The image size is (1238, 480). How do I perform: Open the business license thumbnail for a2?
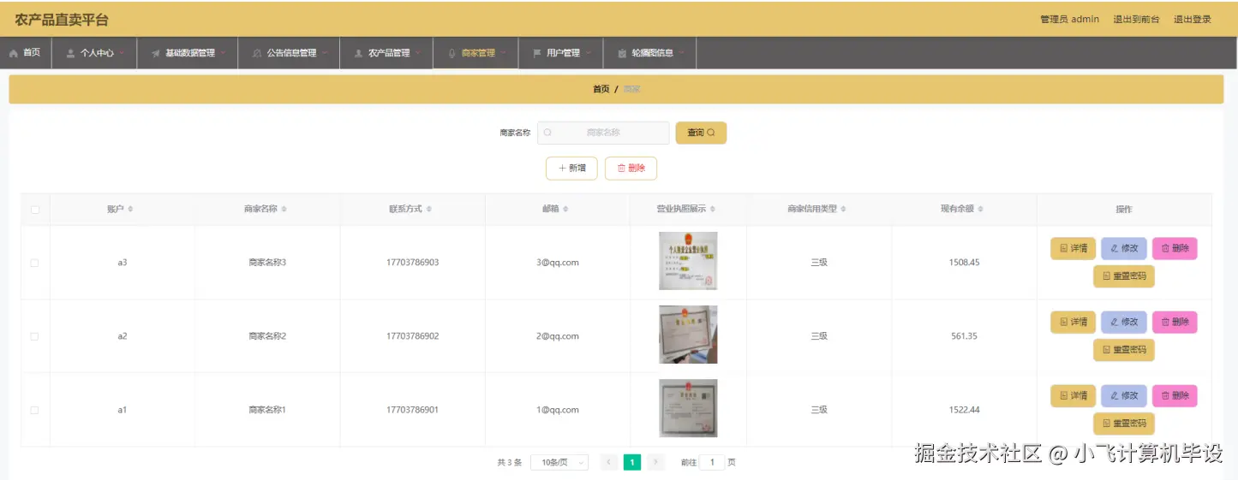click(688, 335)
